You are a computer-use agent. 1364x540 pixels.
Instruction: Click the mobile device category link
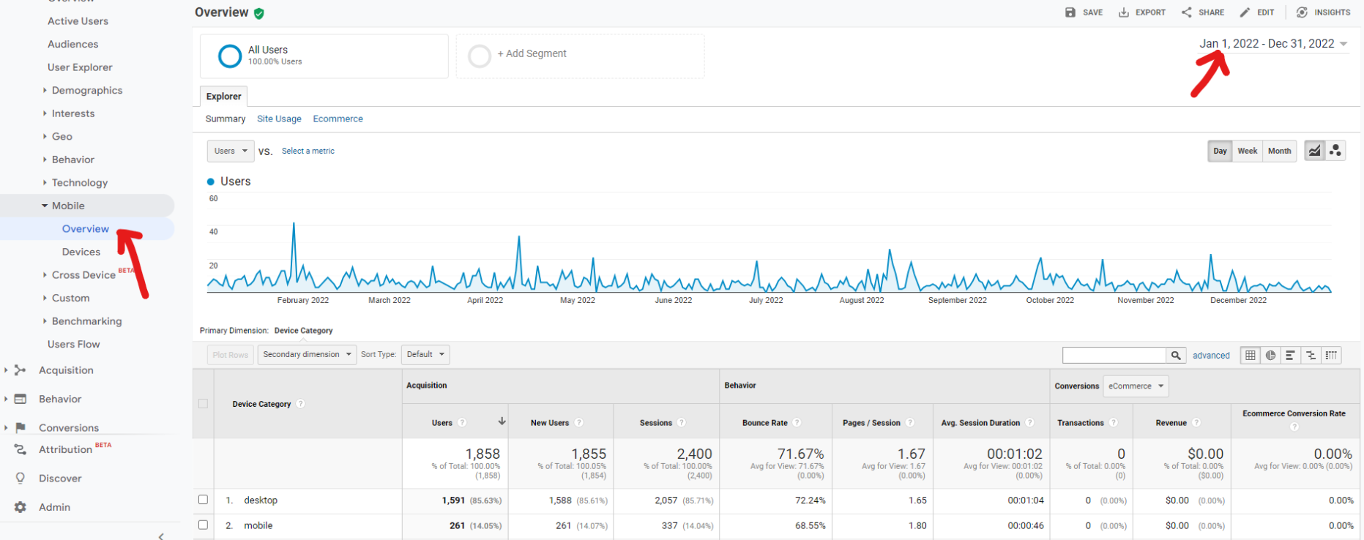258,525
